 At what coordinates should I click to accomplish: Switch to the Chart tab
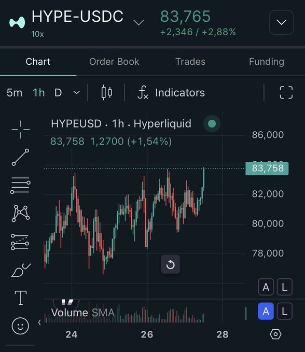point(38,62)
